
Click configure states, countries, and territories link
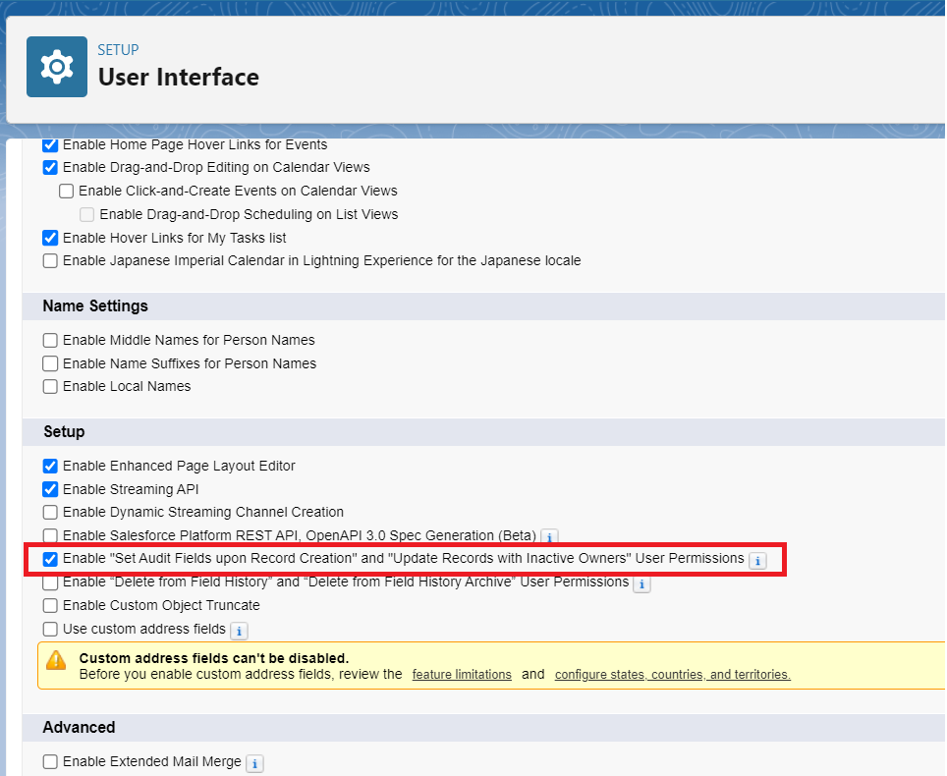tap(673, 674)
